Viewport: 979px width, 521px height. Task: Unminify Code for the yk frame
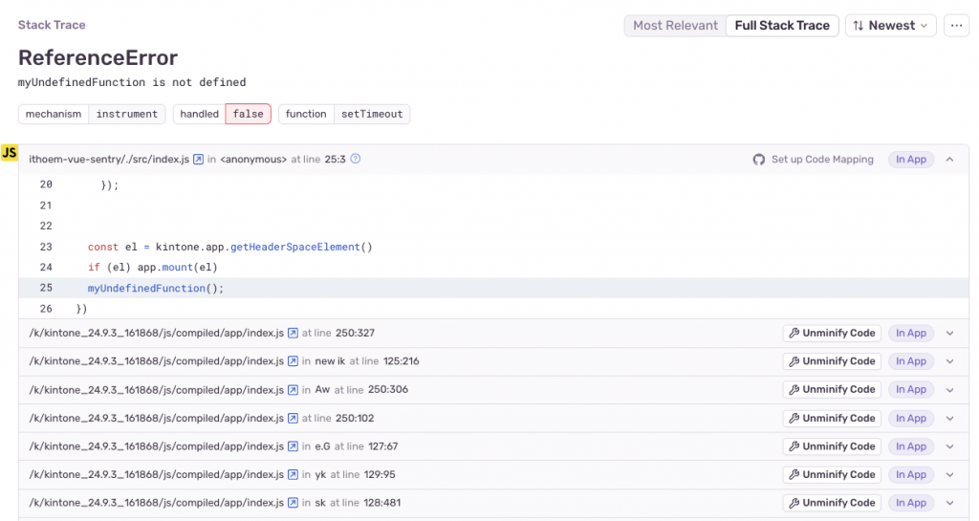pyautogui.click(x=832, y=474)
